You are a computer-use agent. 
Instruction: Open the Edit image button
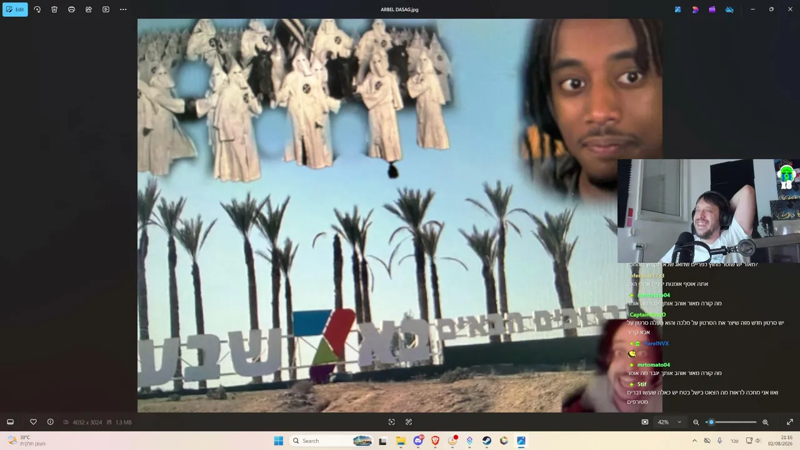(15, 9)
